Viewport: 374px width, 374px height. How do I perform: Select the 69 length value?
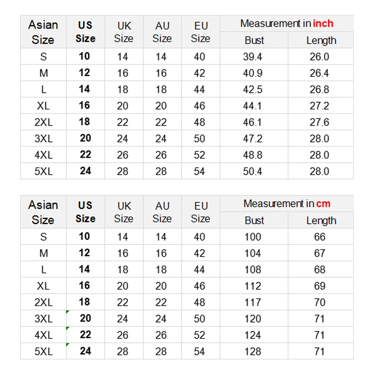pyautogui.click(x=320, y=286)
